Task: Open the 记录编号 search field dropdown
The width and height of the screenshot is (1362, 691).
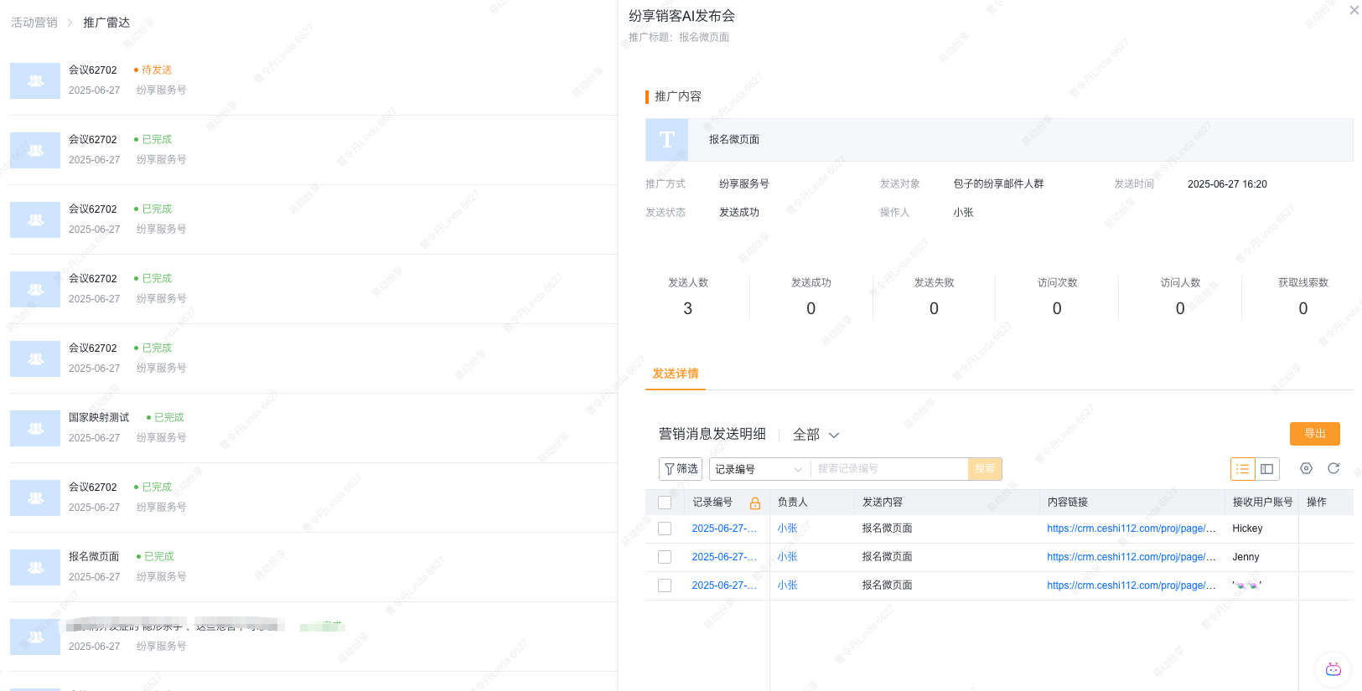Action: (x=759, y=469)
